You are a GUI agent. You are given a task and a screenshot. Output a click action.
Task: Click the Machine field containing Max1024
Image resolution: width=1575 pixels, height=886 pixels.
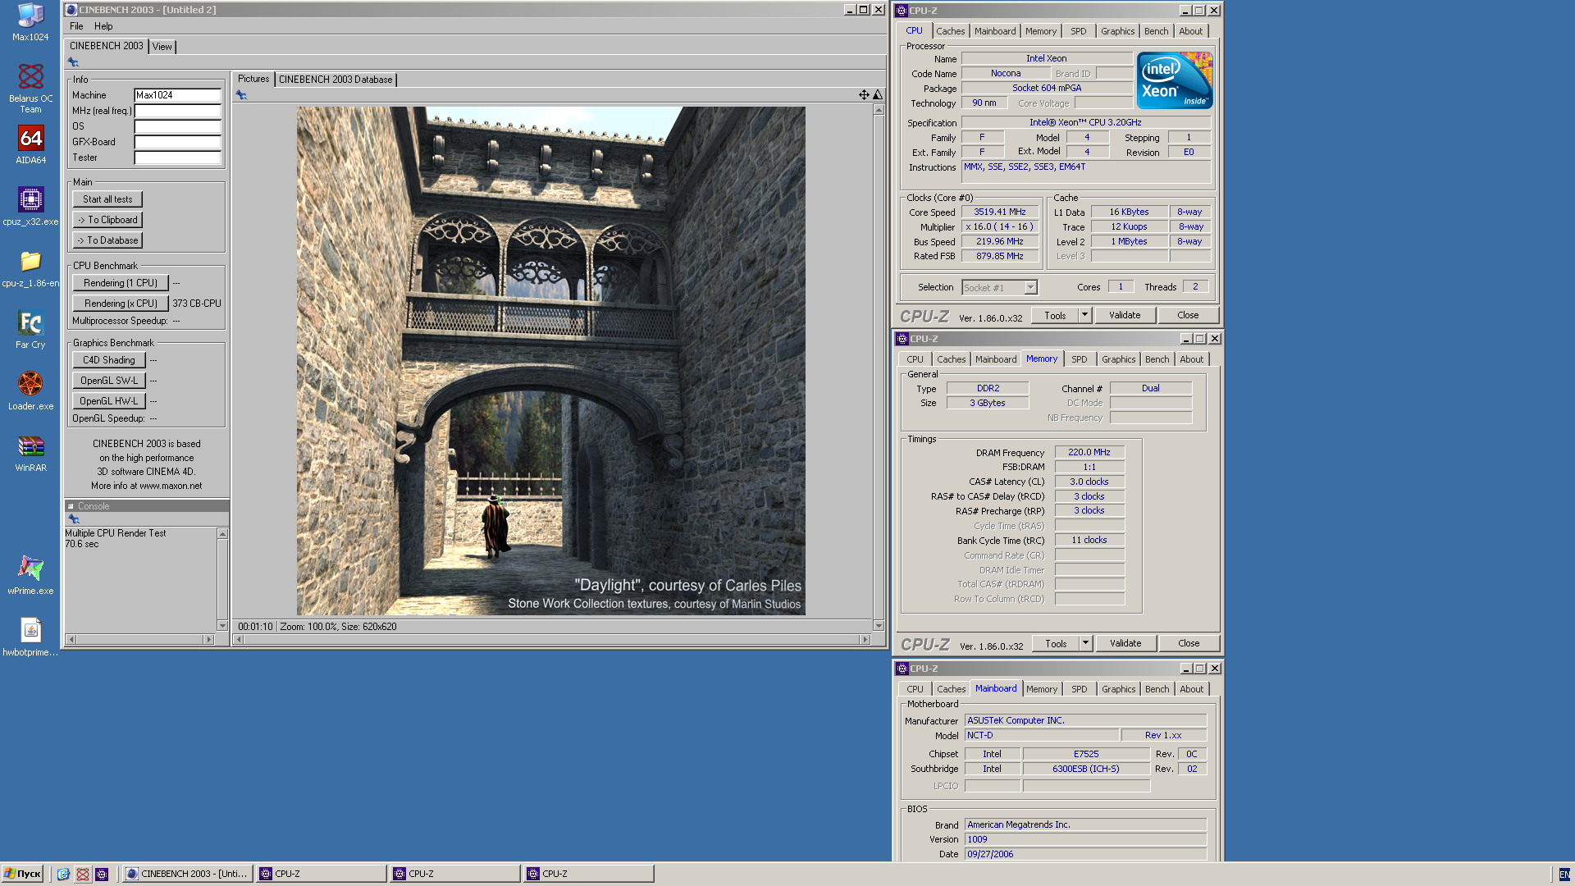178,95
